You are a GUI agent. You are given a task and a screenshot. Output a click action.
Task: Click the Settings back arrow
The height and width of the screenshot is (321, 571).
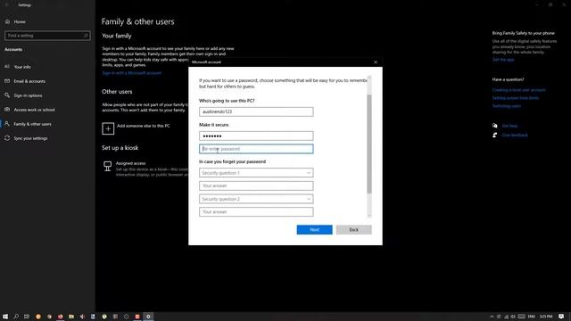tap(6, 5)
